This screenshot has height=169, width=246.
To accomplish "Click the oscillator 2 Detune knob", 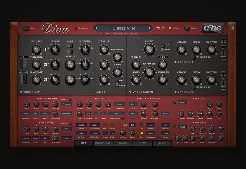I will [x=70, y=65].
